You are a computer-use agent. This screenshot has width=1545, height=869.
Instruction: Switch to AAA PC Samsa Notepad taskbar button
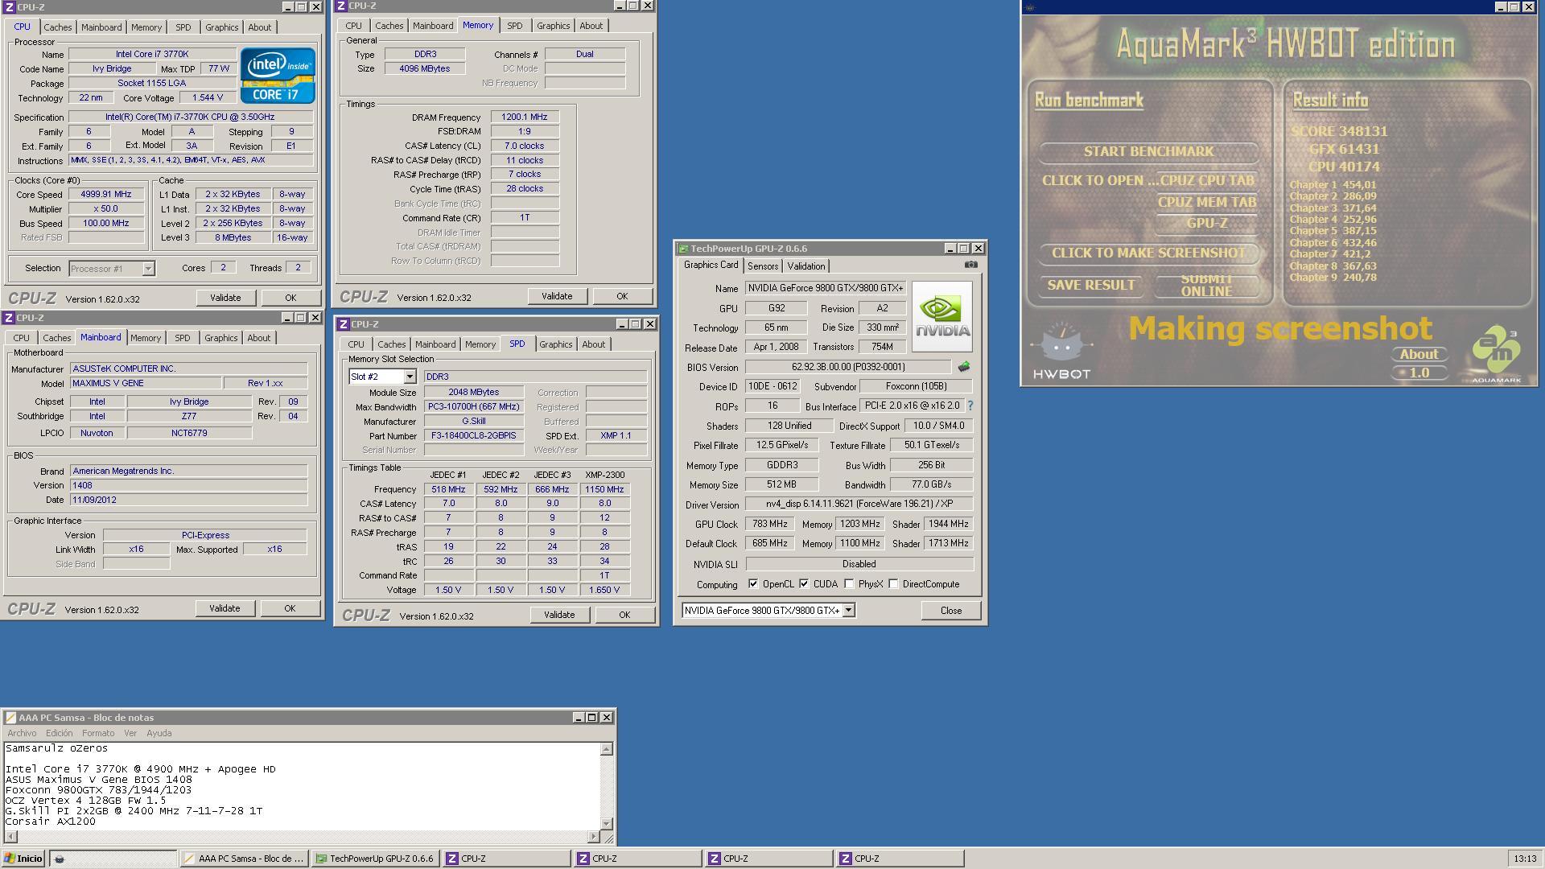click(244, 859)
